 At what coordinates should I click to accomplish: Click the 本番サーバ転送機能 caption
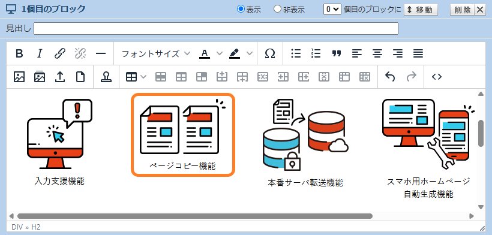coord(305,183)
